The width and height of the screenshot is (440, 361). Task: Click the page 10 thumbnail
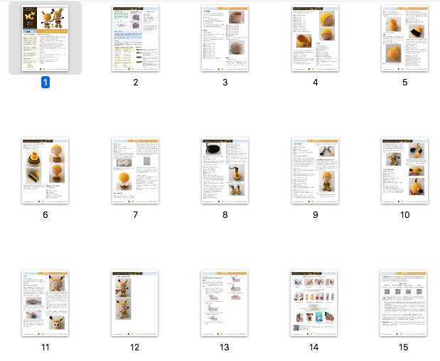[x=404, y=171]
